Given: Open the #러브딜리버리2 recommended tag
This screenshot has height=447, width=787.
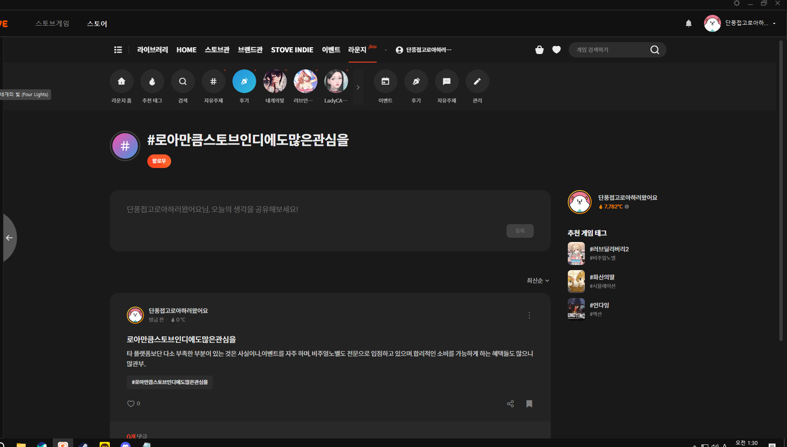Looking at the screenshot, I should click(609, 249).
